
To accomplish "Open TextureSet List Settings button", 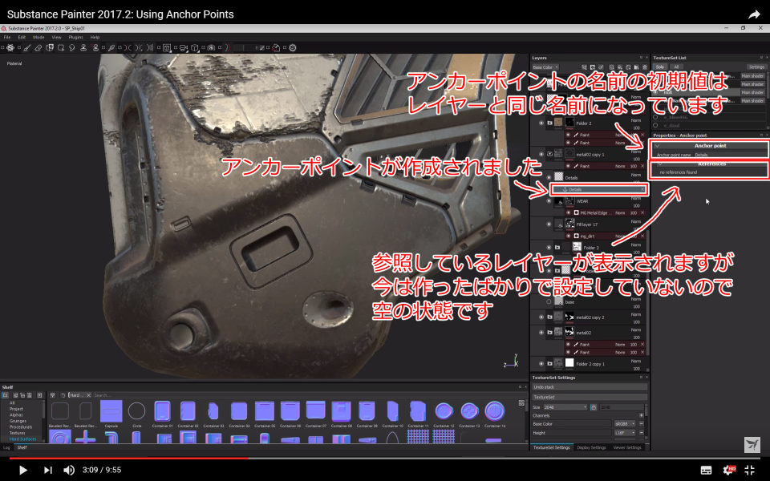I will tap(756, 67).
